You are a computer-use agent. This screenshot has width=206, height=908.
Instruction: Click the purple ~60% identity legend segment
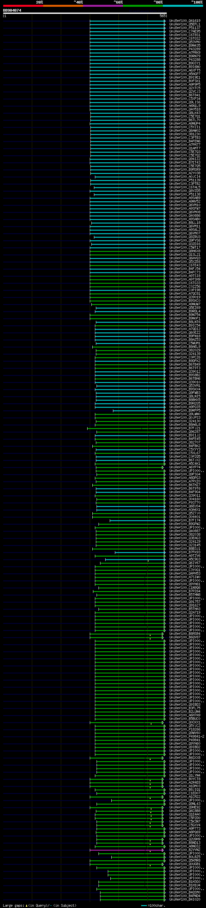pyautogui.click(x=103, y=6)
